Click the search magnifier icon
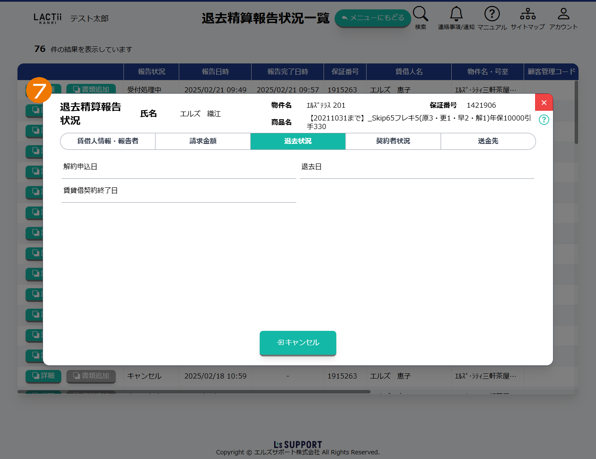This screenshot has height=459, width=596. tap(420, 14)
